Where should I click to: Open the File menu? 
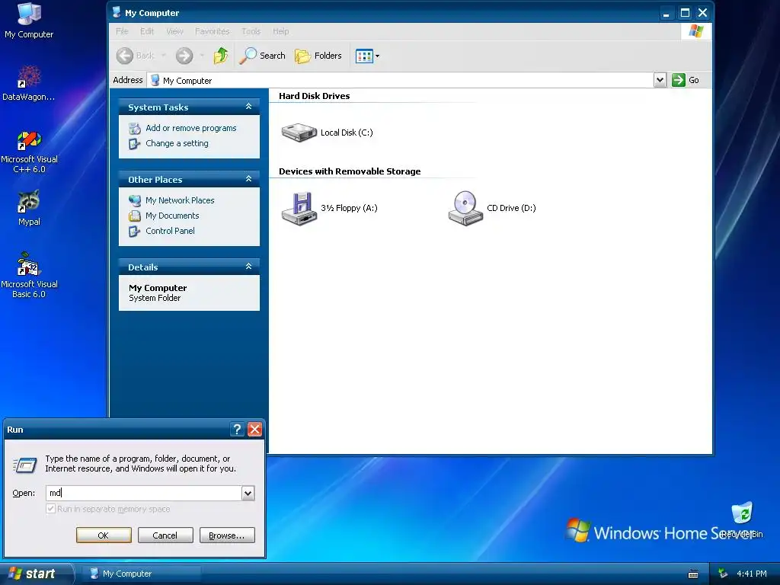tap(122, 31)
